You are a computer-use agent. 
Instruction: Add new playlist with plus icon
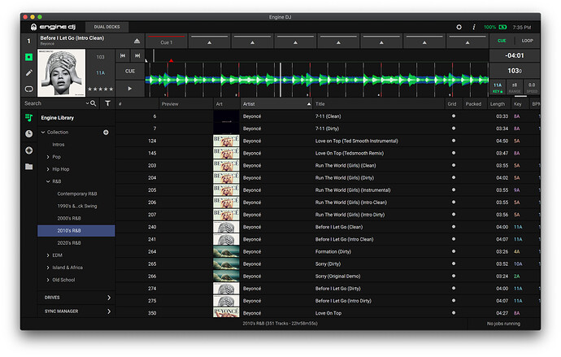pyautogui.click(x=106, y=133)
